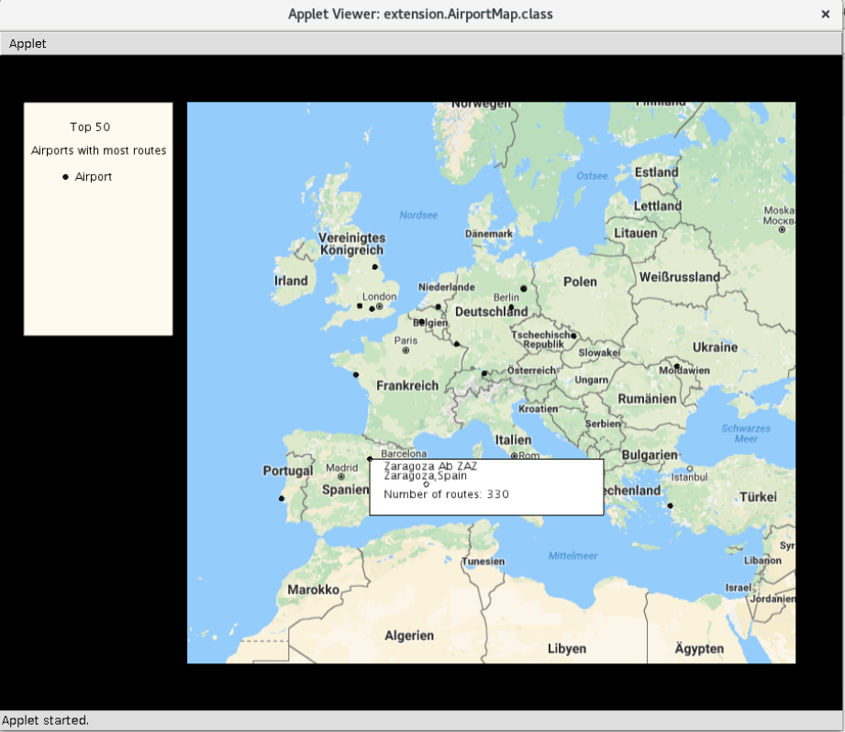The image size is (845, 732).
Task: Click the 'Airport' legend label
Action: pos(94,177)
